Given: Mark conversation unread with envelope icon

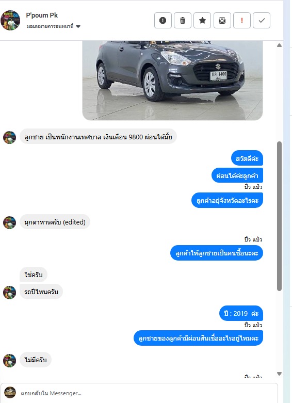Looking at the screenshot, I should point(222,20).
